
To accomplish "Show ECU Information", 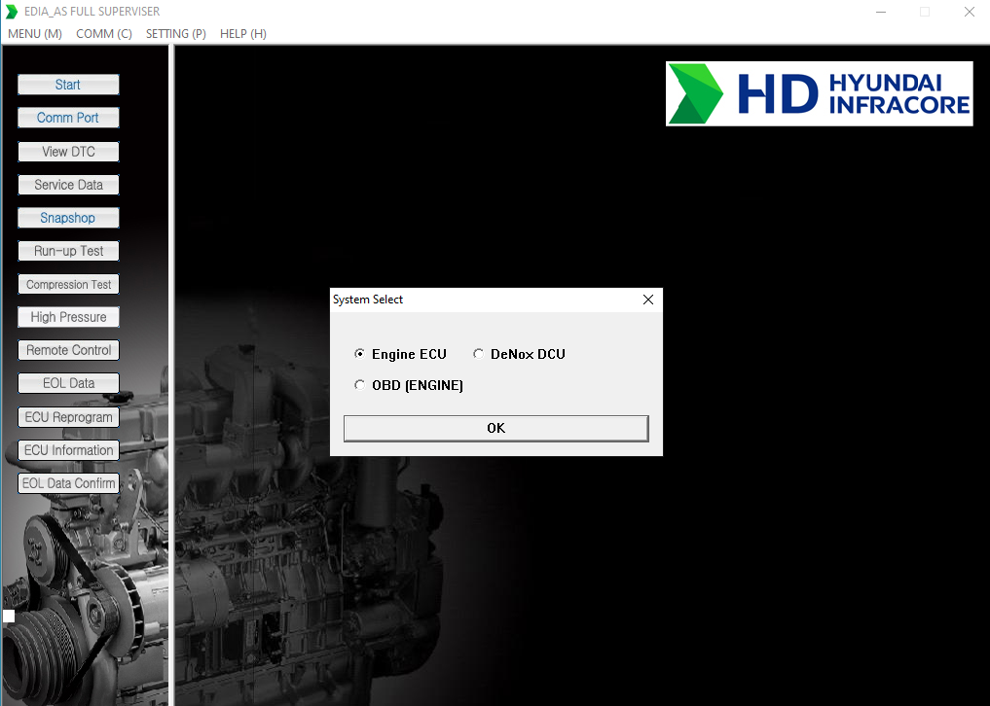I will tap(68, 450).
